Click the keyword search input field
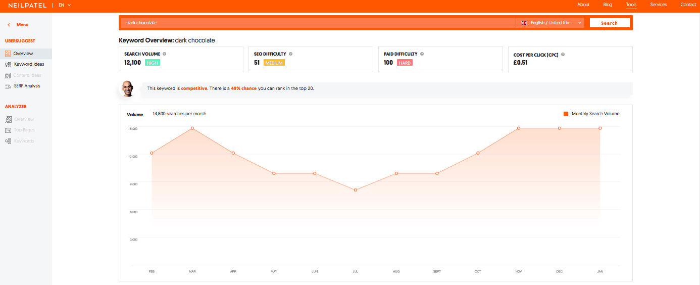Screen dimensions: 700x285 (318, 23)
